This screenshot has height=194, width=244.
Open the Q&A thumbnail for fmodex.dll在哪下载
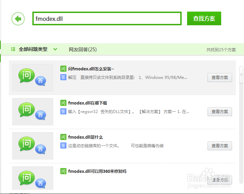33,111
